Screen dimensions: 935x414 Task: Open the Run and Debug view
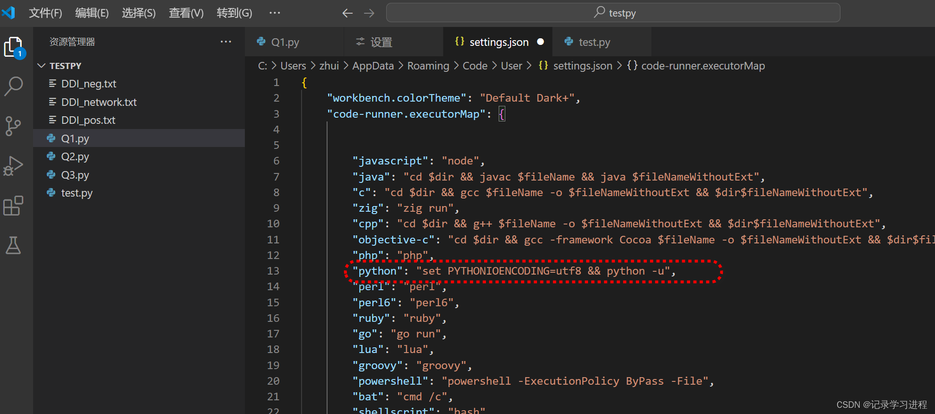[x=13, y=166]
